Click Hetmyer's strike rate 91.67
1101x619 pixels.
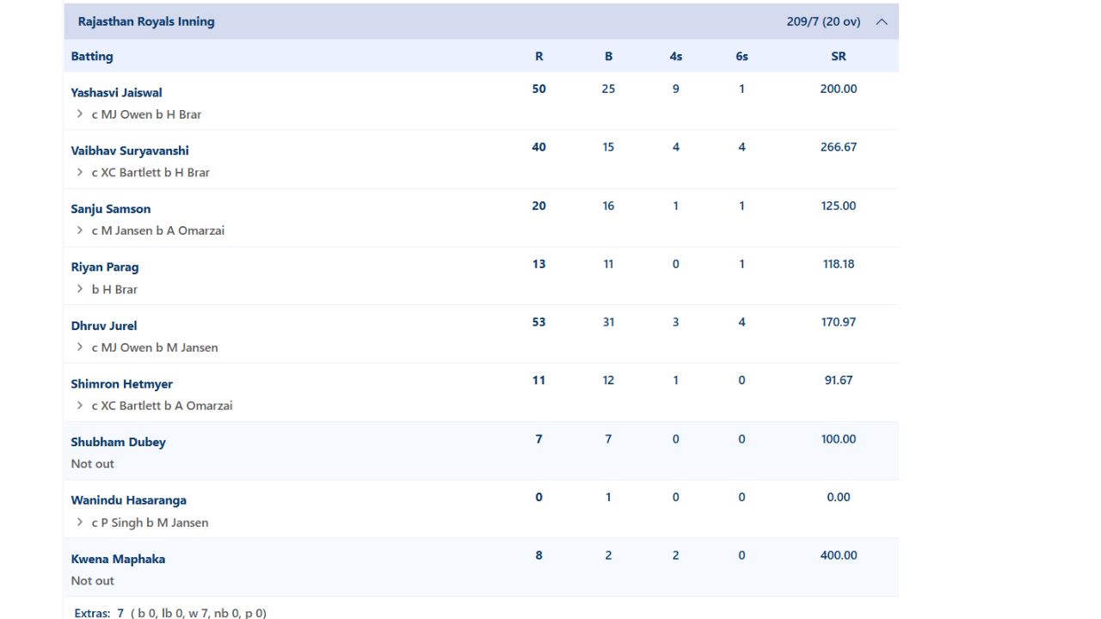point(839,380)
